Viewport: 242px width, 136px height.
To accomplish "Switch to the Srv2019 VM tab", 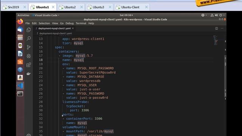I will tap(14, 7).
